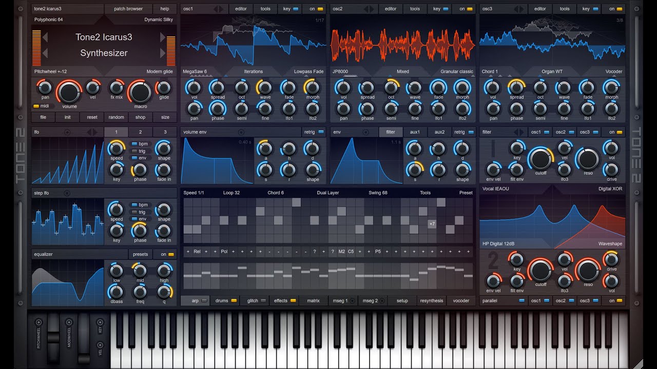Click the lfo speed knob
Viewport: 657px width, 369px height.
117,149
